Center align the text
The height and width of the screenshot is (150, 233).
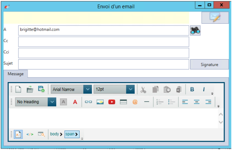(x=197, y=102)
